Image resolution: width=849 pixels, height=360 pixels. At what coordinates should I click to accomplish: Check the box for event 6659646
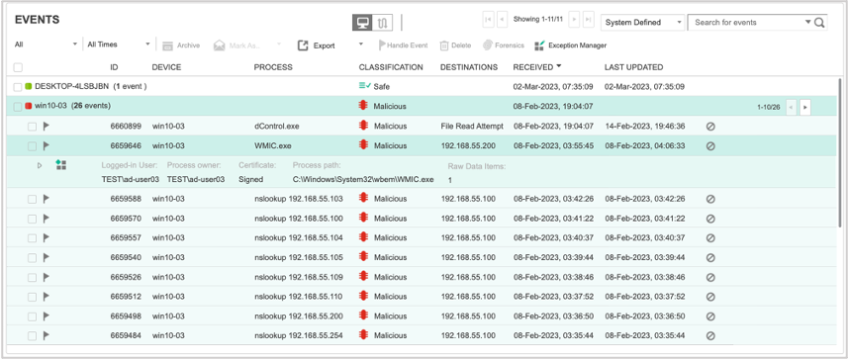tap(32, 146)
